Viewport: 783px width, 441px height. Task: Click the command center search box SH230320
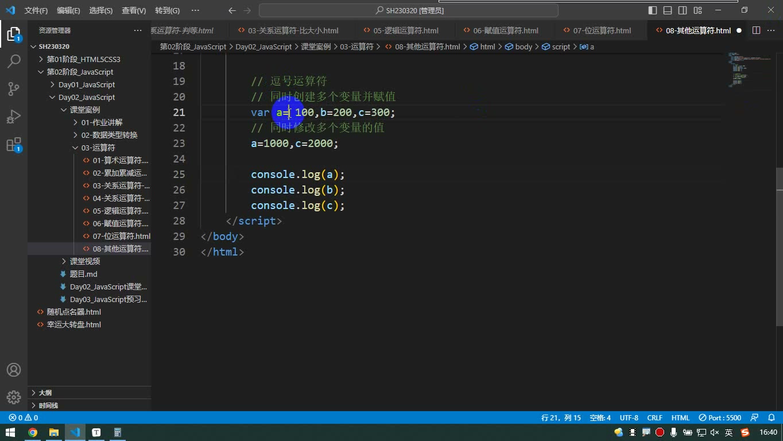tap(409, 10)
